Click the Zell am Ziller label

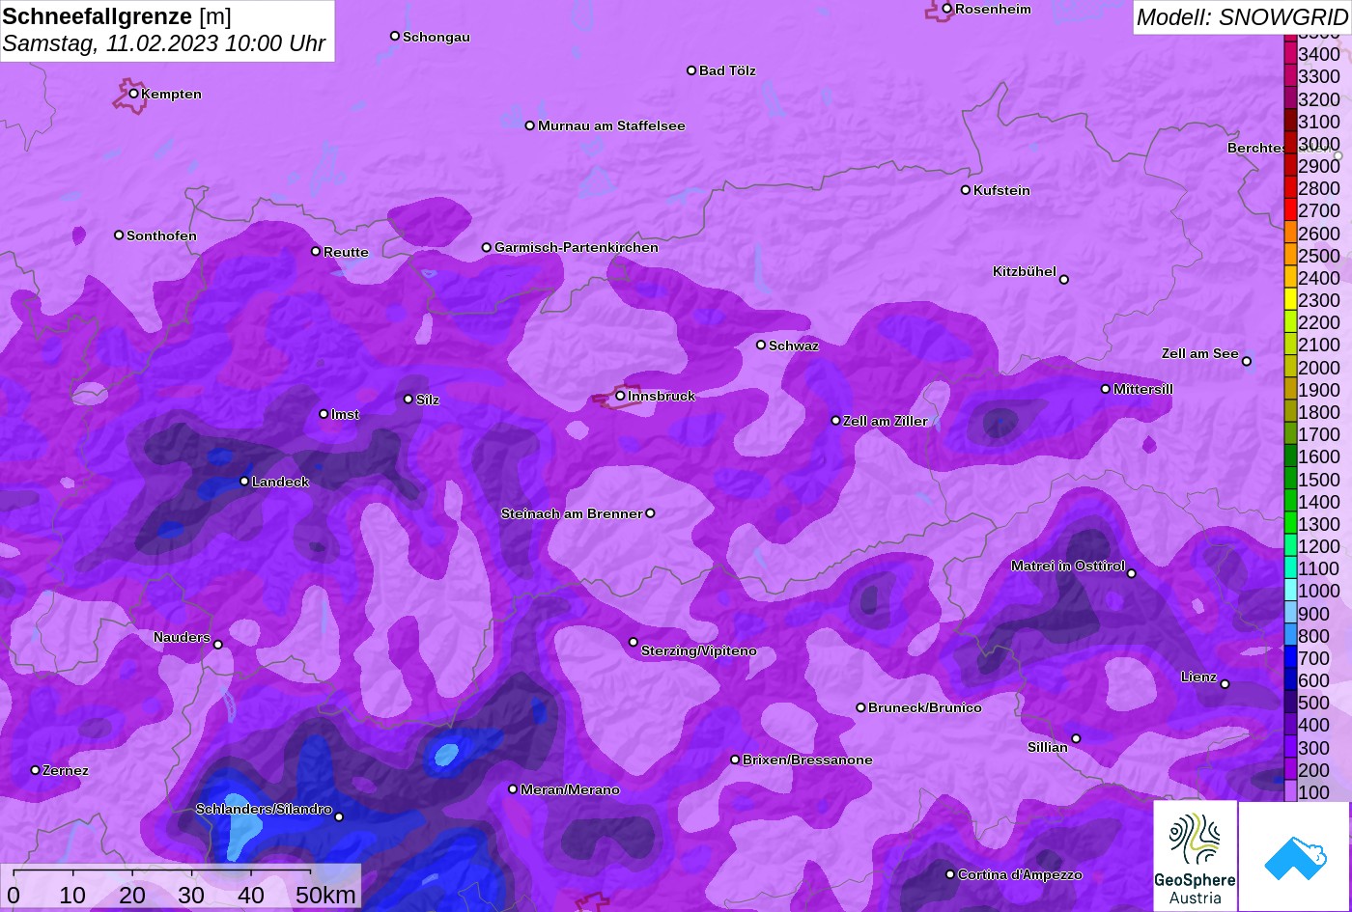[886, 421]
